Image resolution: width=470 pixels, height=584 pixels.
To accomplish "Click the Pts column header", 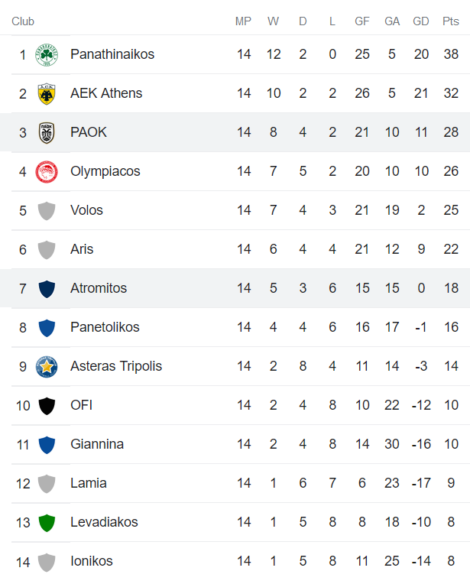I will click(451, 21).
